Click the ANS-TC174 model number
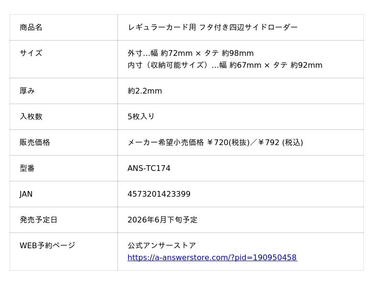 149,168
